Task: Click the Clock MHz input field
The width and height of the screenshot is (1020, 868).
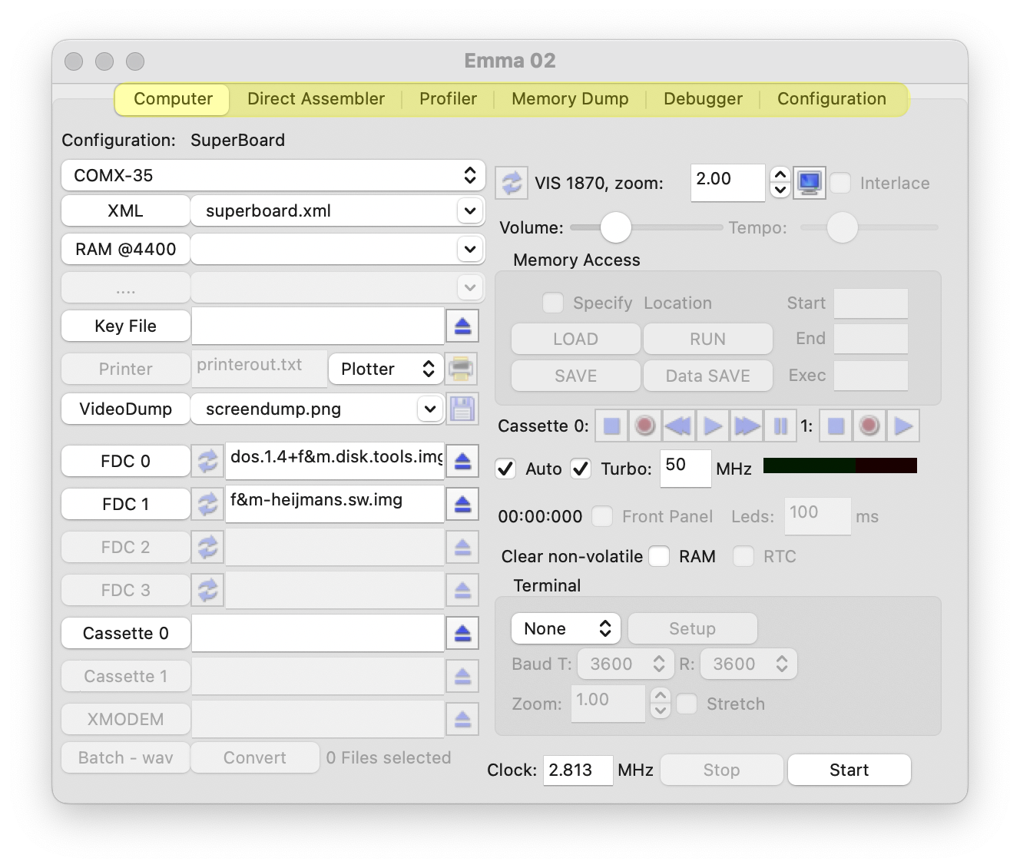Action: pos(578,770)
